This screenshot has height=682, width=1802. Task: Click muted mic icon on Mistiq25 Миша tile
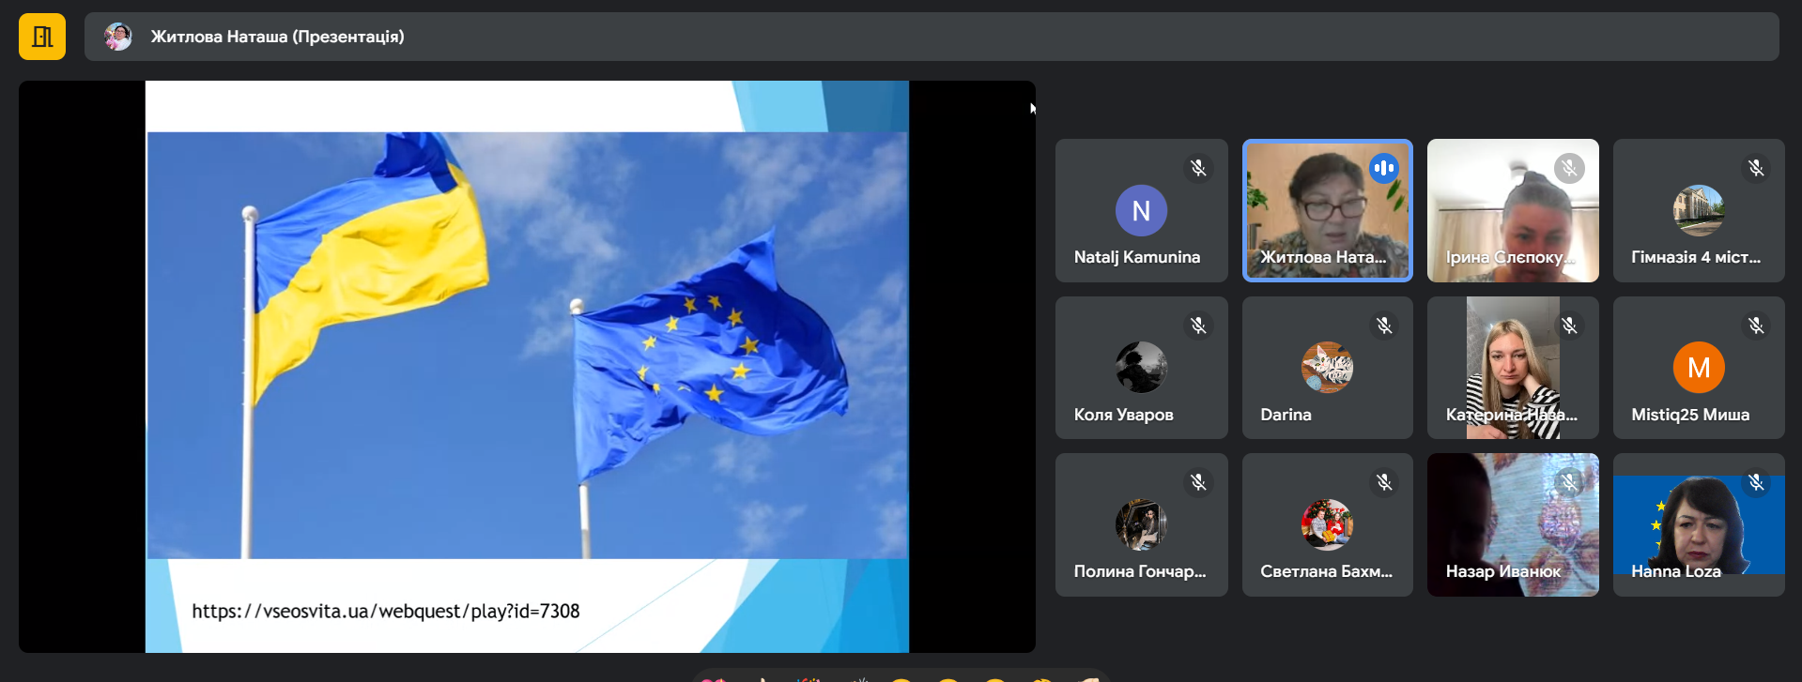pos(1756,326)
